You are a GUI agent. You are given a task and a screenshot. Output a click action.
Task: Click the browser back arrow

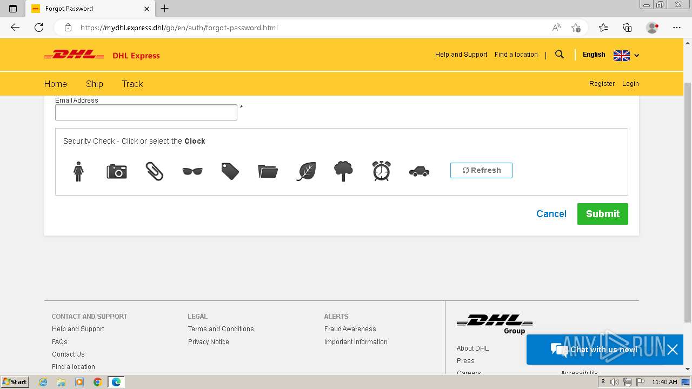[x=15, y=28]
